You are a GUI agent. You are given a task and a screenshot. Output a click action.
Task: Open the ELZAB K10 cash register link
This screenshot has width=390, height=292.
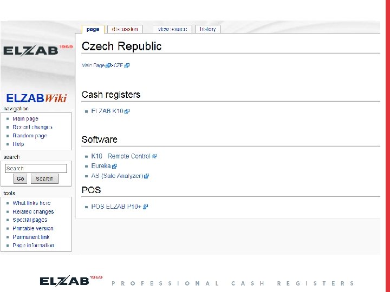pyautogui.click(x=107, y=111)
